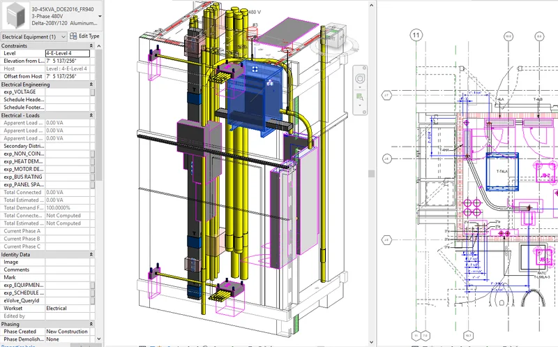The width and height of the screenshot is (558, 347).
Task: Click the Edited by parameter label
Action: (14, 316)
